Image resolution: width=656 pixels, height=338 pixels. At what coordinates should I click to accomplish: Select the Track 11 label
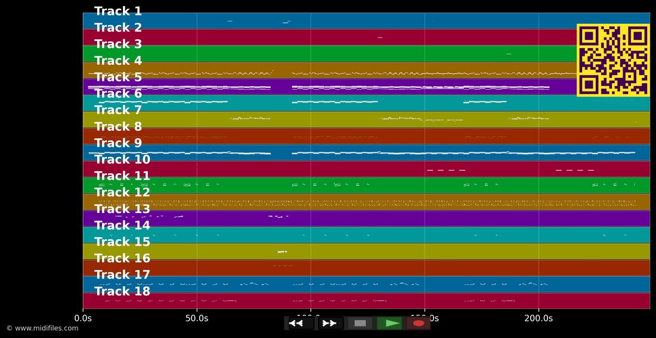122,176
